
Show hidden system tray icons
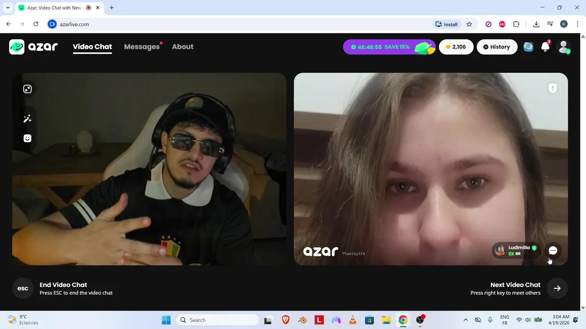(466, 320)
